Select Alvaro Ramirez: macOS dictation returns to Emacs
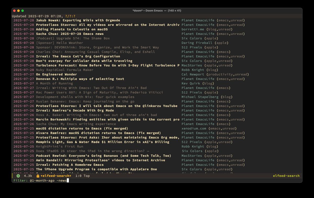Image resolution: width=314 pixels, height=198 pixels. click(x=98, y=133)
